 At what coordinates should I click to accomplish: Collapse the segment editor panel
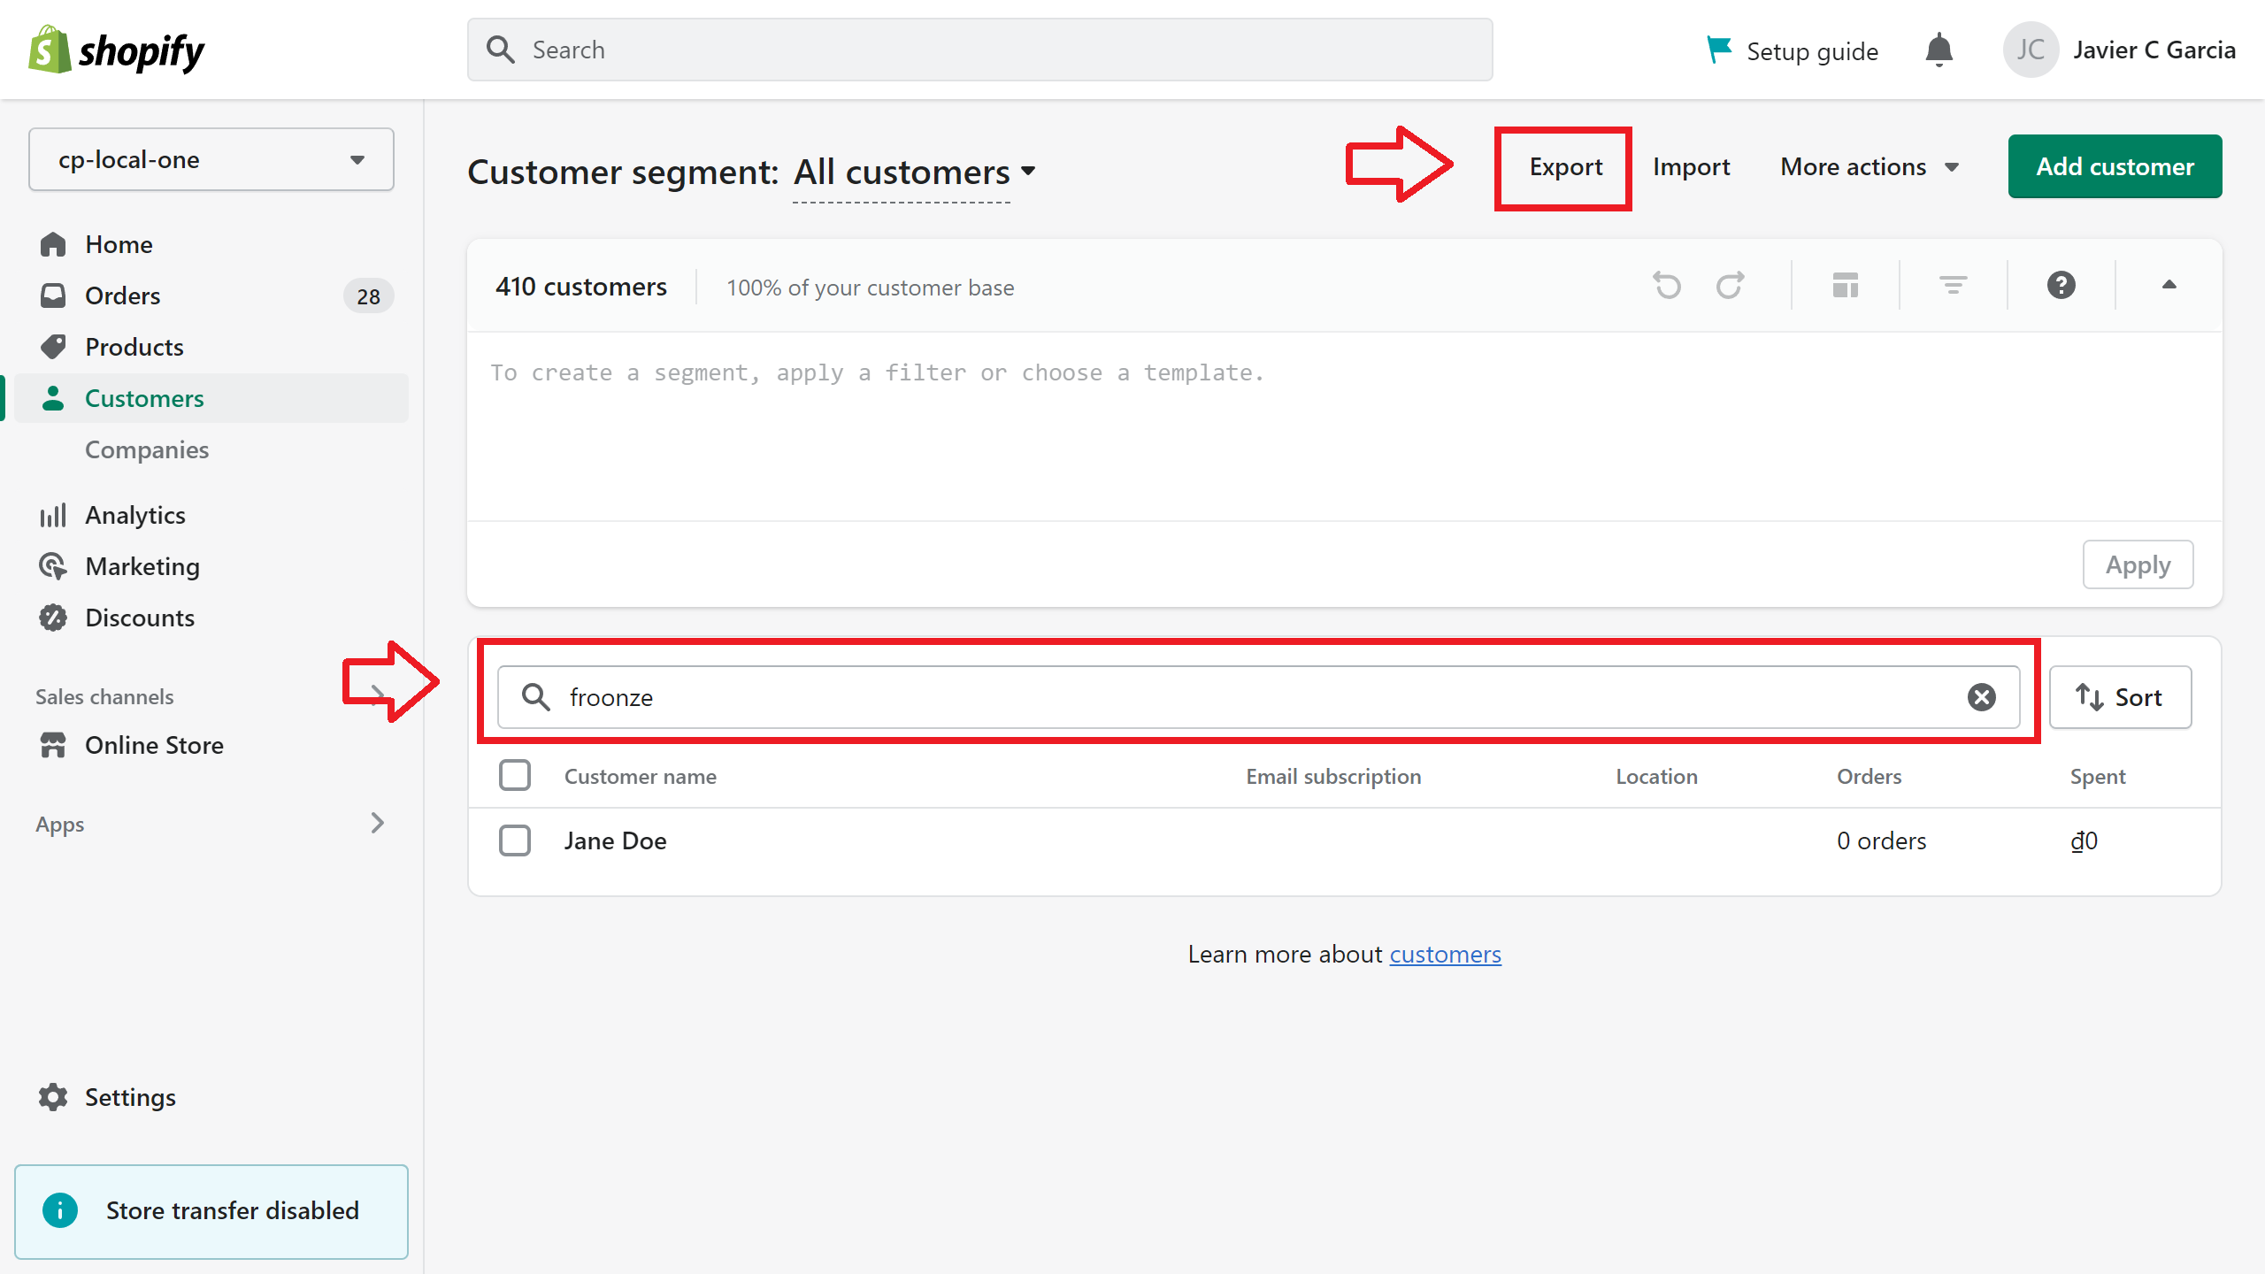coord(2169,285)
